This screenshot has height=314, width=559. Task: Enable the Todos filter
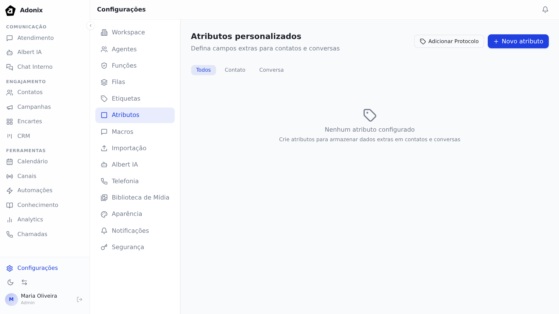pos(203,70)
